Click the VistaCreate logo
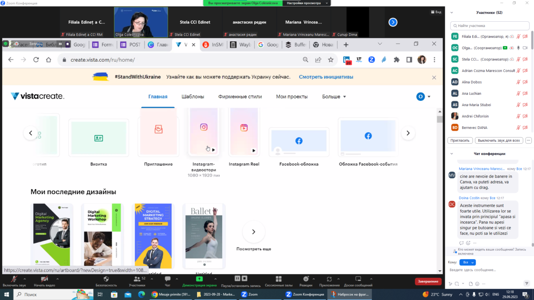This screenshot has width=534, height=300. 37,96
